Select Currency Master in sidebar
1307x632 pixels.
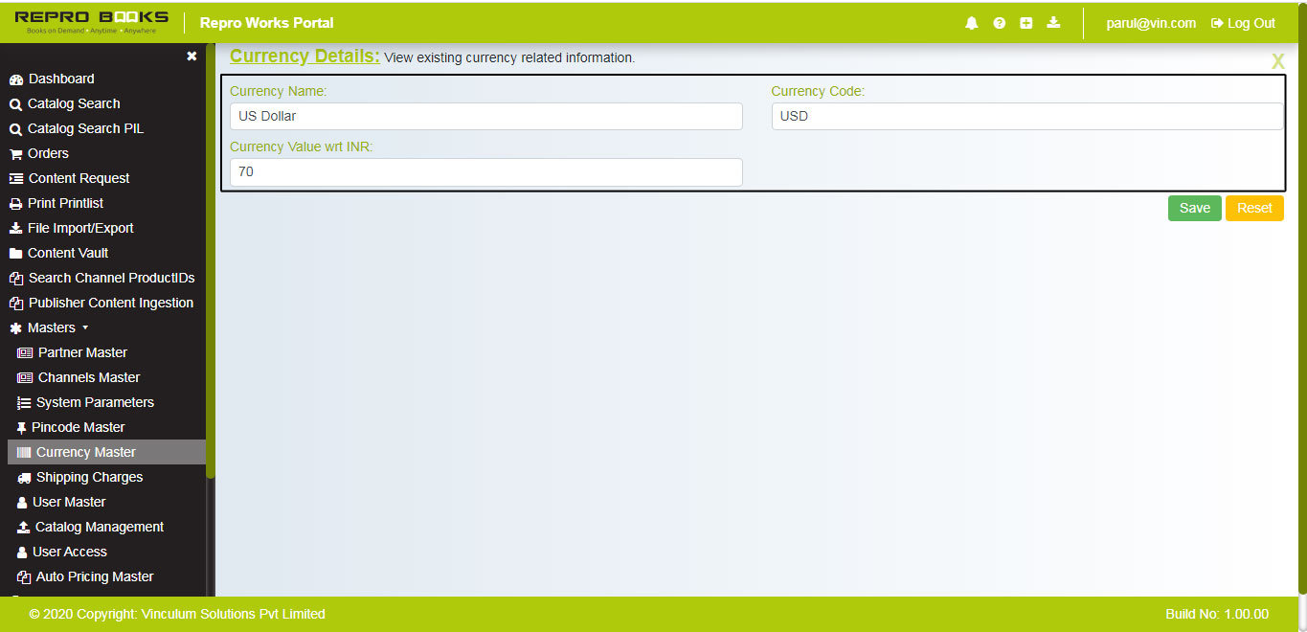pyautogui.click(x=86, y=452)
